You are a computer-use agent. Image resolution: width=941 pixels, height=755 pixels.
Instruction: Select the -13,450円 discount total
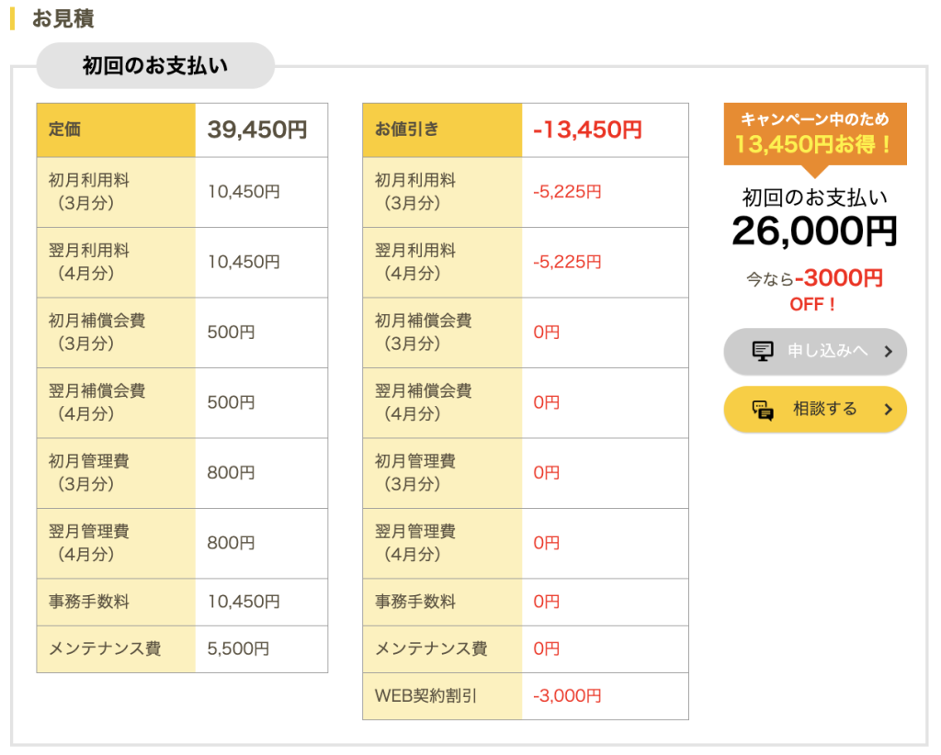[587, 130]
